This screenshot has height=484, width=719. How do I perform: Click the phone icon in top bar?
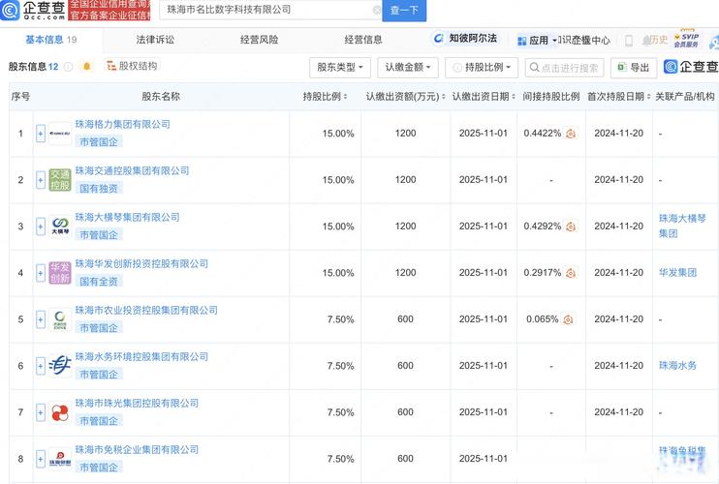pos(629,41)
